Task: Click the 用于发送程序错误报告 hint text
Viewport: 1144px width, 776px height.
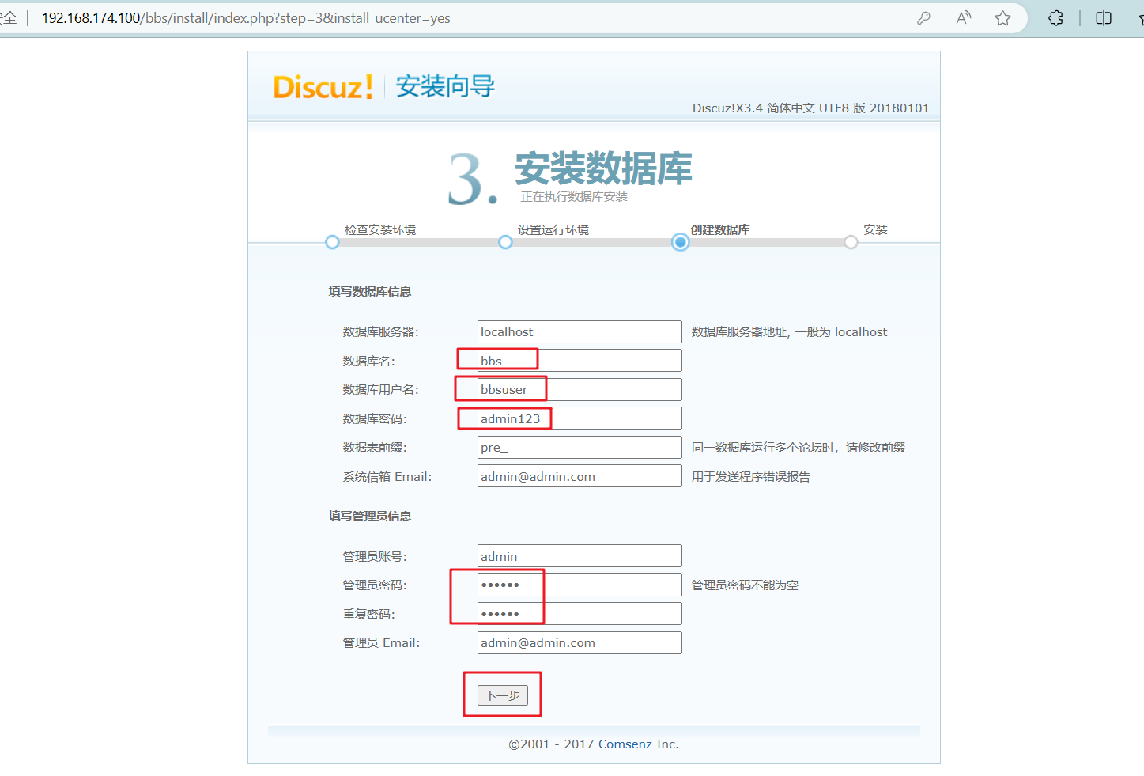Action: (751, 476)
